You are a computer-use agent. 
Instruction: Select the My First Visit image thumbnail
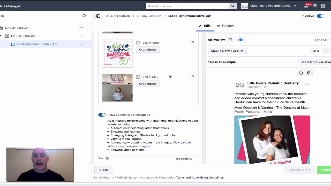[117, 54]
